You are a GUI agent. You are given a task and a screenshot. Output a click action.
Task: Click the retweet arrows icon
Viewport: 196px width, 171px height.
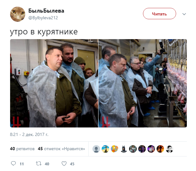pyautogui.click(x=39, y=163)
